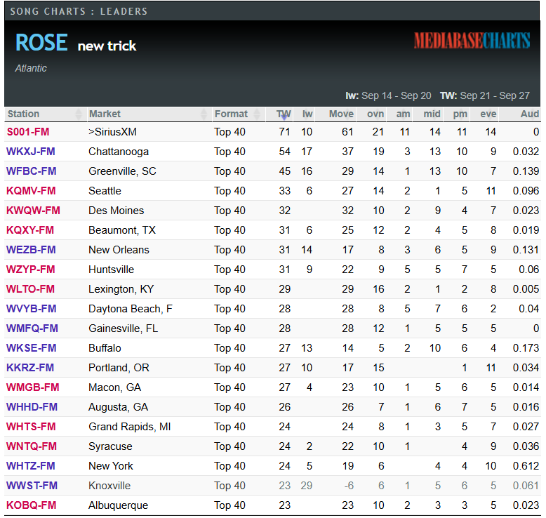Open the WZYP-FM station link
The image size is (546, 518).
click(31, 270)
